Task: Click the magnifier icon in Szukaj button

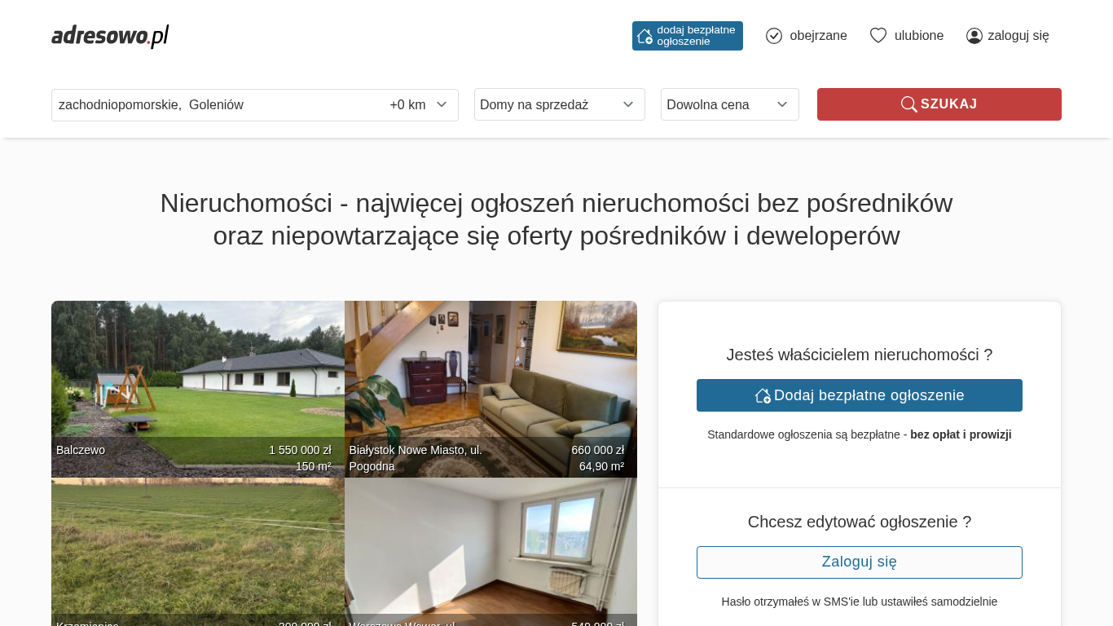Action: [908, 104]
